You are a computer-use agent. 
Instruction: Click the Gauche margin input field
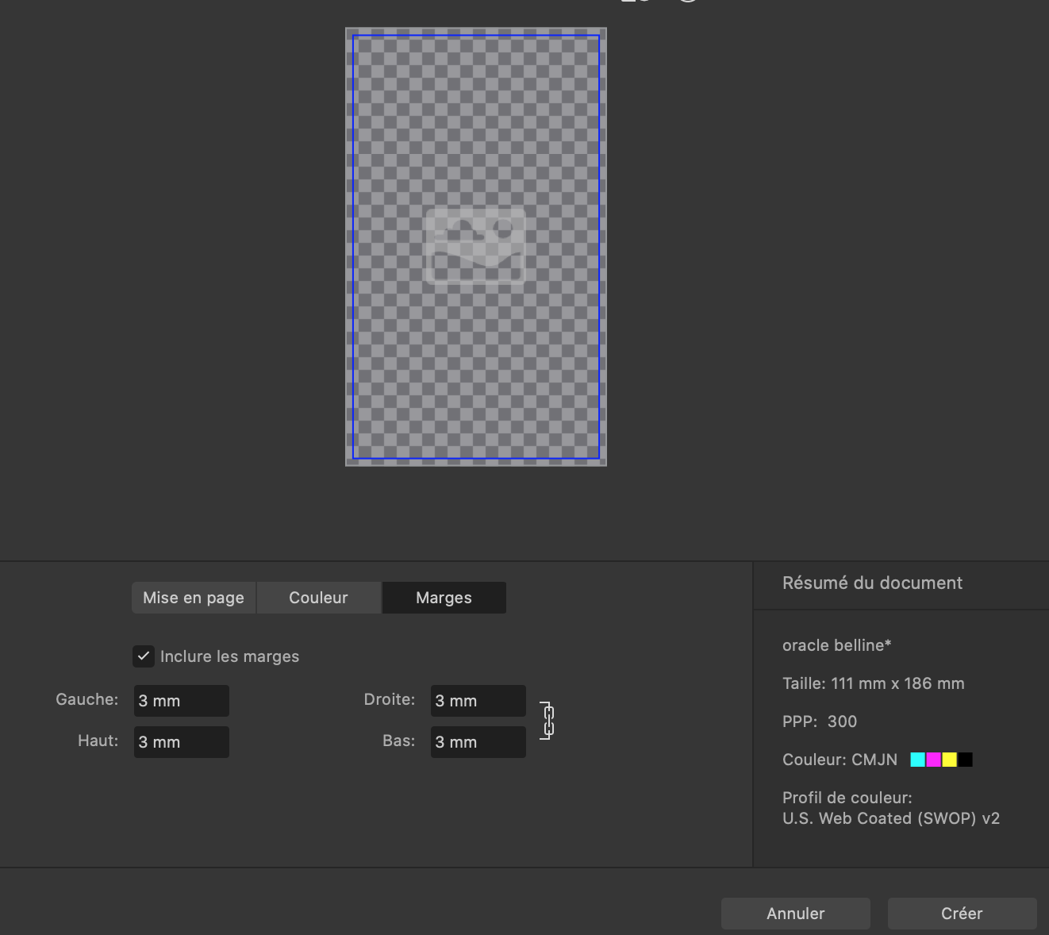pos(181,700)
